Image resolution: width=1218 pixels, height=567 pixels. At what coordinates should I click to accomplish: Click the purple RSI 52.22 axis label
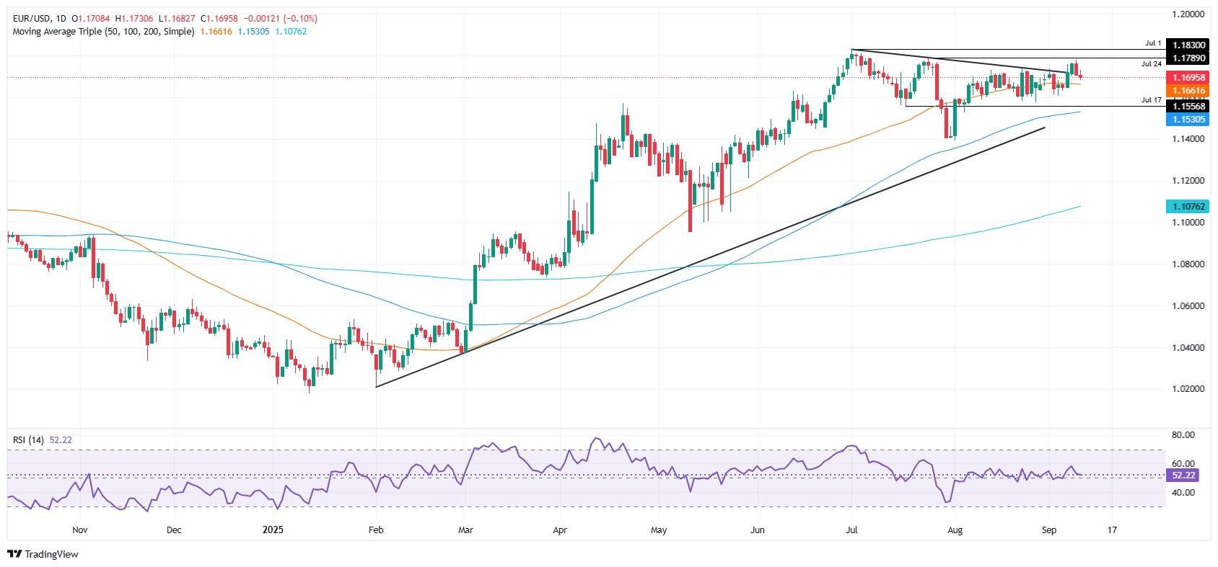pyautogui.click(x=1184, y=476)
